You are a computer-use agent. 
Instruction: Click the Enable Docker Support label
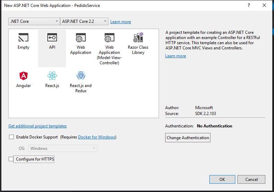pyautogui.click(x=37, y=137)
